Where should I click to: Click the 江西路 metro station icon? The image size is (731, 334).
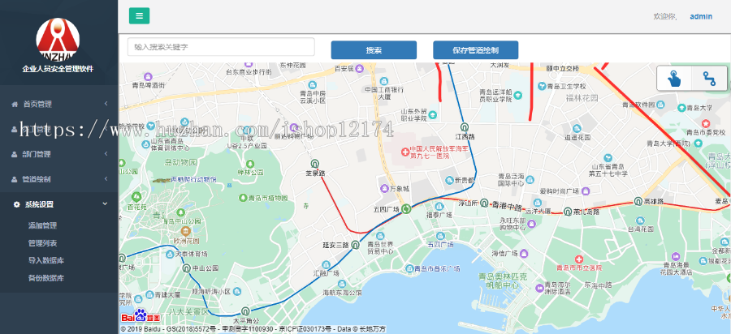465,127
